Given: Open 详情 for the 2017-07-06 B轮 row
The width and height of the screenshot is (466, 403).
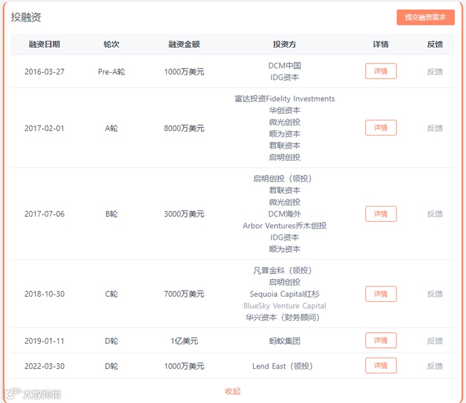Looking at the screenshot, I should [x=381, y=214].
